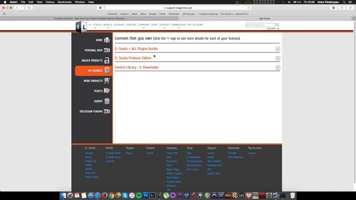
Task: Open Skype from the Dock
Action: click(125, 195)
